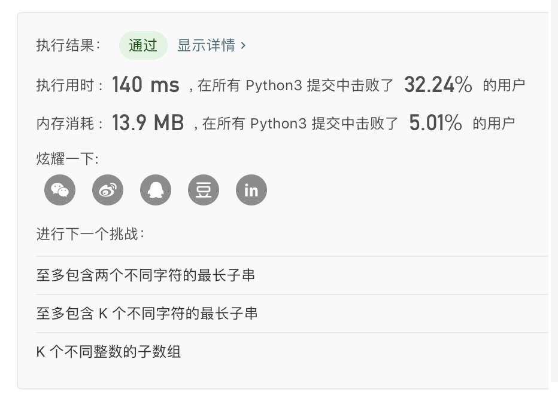Screen dimensions: 558x399
Task: Click the 进行下一个挑战 heading
Action: 90,234
